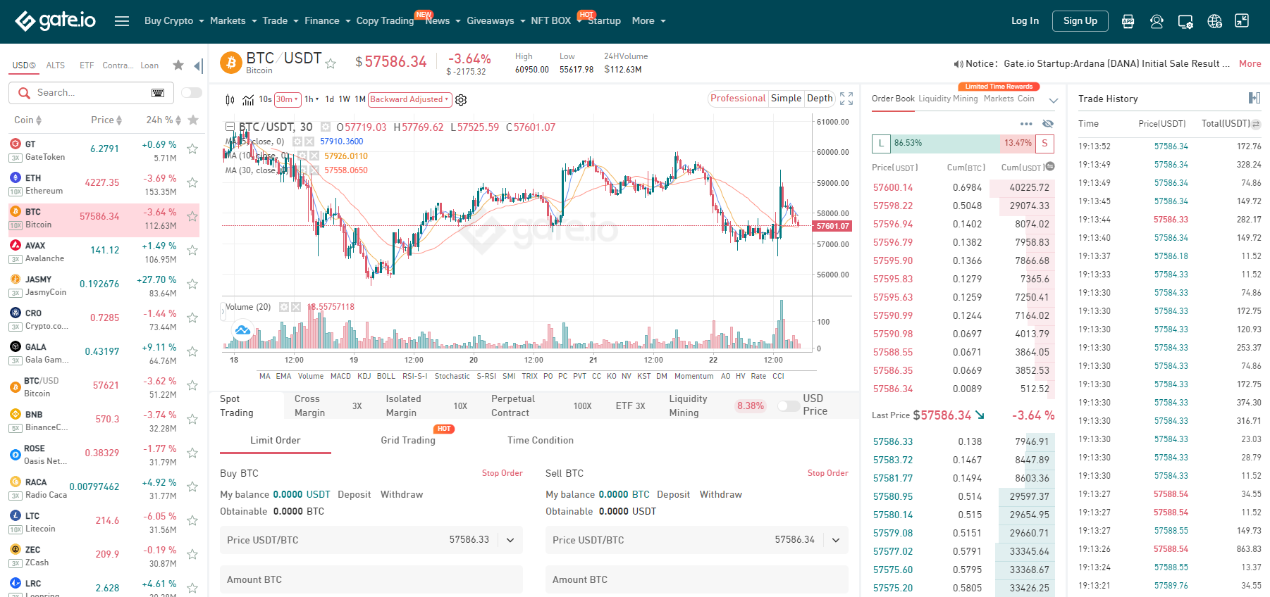The height and width of the screenshot is (597, 1270).
Task: Collapse Trade History panel icon
Action: click(1254, 98)
